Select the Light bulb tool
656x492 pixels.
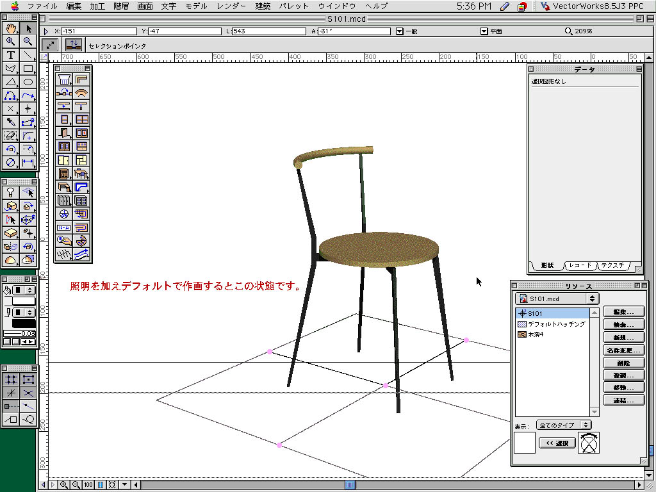click(x=11, y=192)
